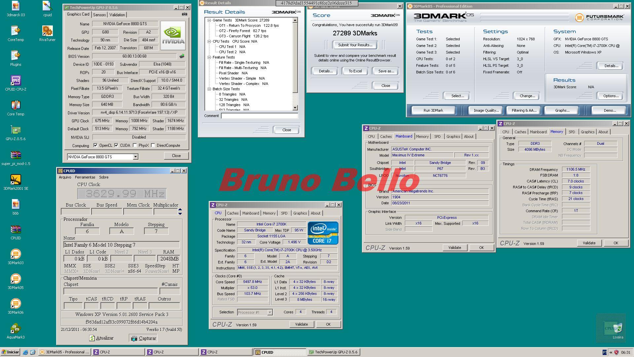
Task: Click the Result Details vertical scrollbar thumb
Action: (295, 58)
